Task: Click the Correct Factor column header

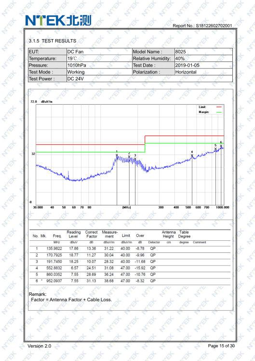Action: pos(91,234)
